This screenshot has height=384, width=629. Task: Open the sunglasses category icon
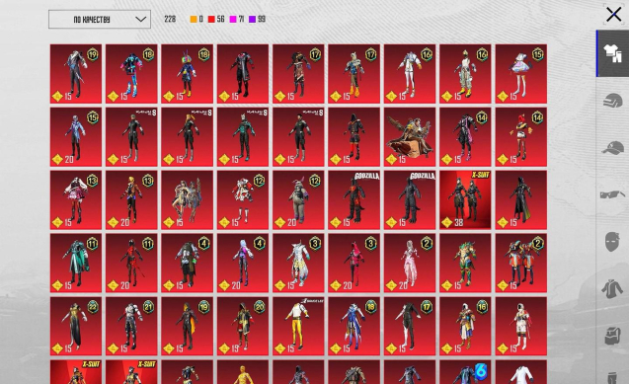612,194
